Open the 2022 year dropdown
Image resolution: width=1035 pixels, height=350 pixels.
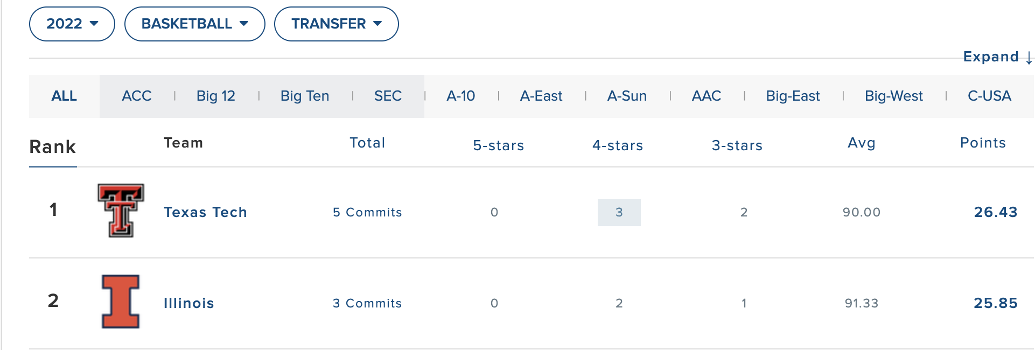pyautogui.click(x=72, y=24)
